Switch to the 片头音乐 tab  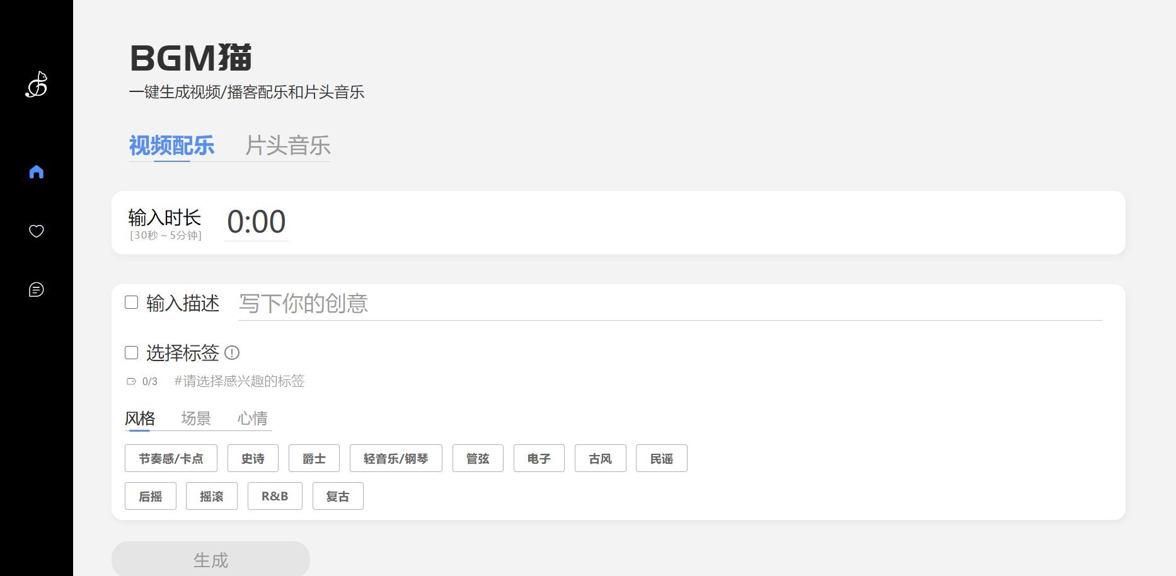pos(289,146)
